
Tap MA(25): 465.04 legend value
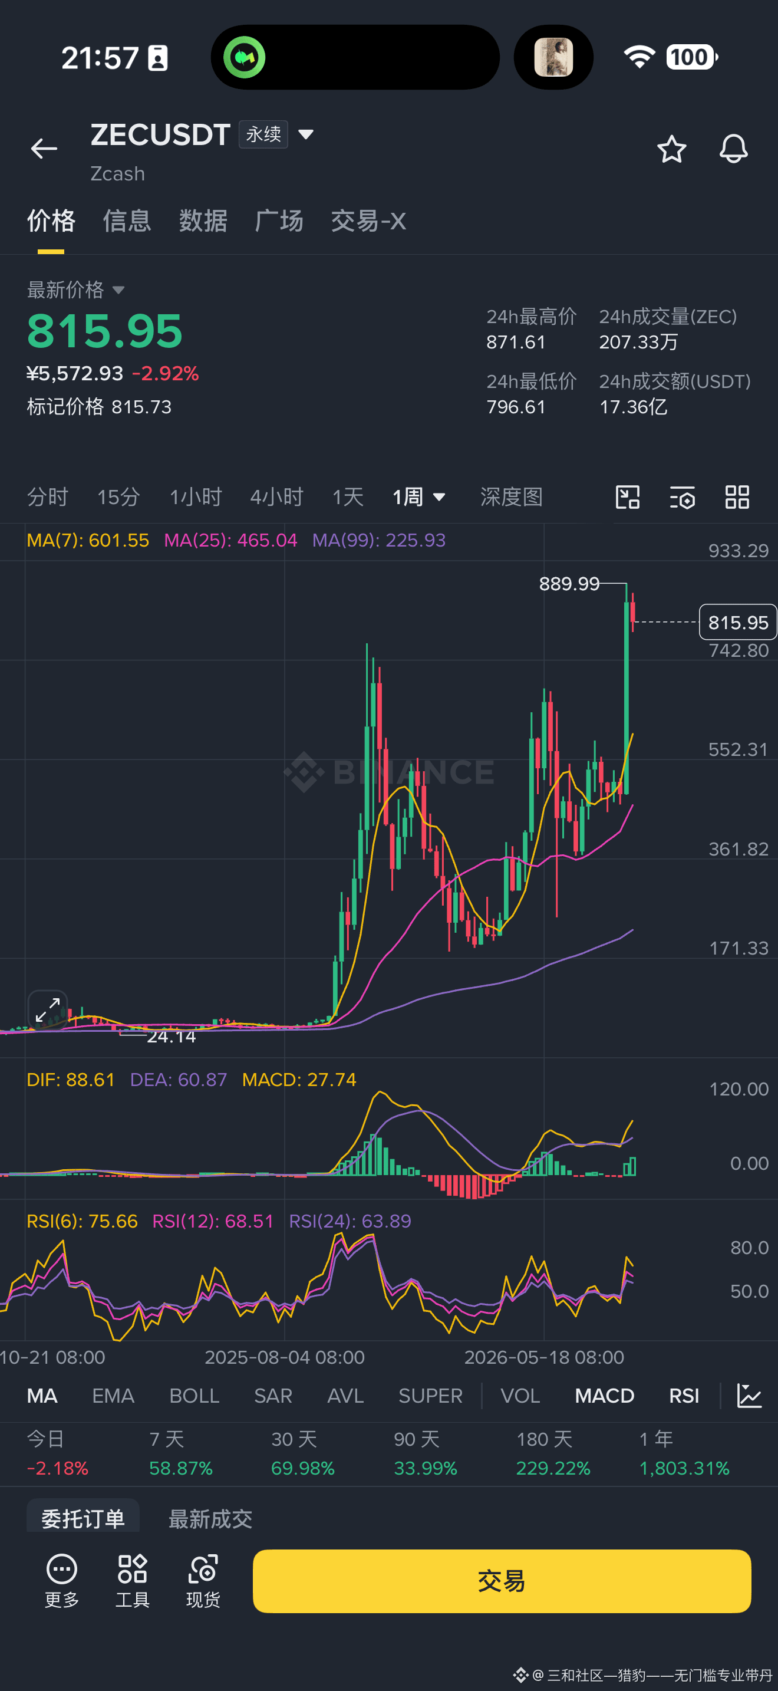230,540
